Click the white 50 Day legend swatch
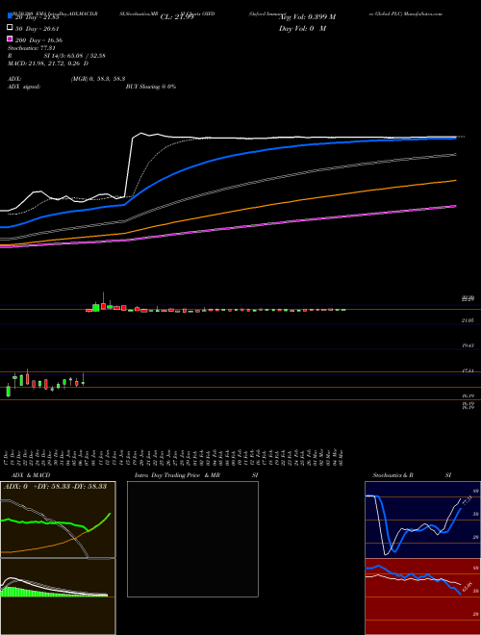Screen dimensions: 481x635 coord(10,28)
